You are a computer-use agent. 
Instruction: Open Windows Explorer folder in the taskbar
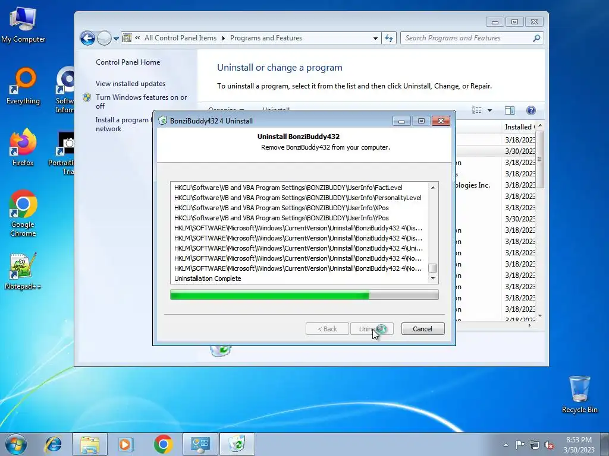point(90,444)
